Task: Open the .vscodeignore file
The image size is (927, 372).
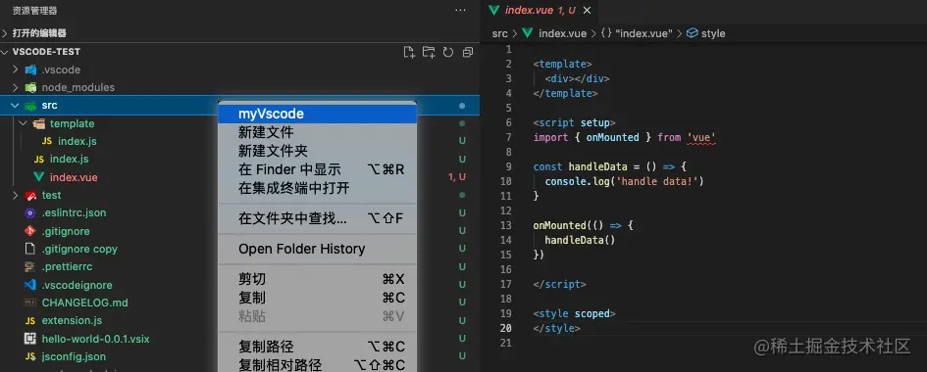Action: (x=77, y=285)
